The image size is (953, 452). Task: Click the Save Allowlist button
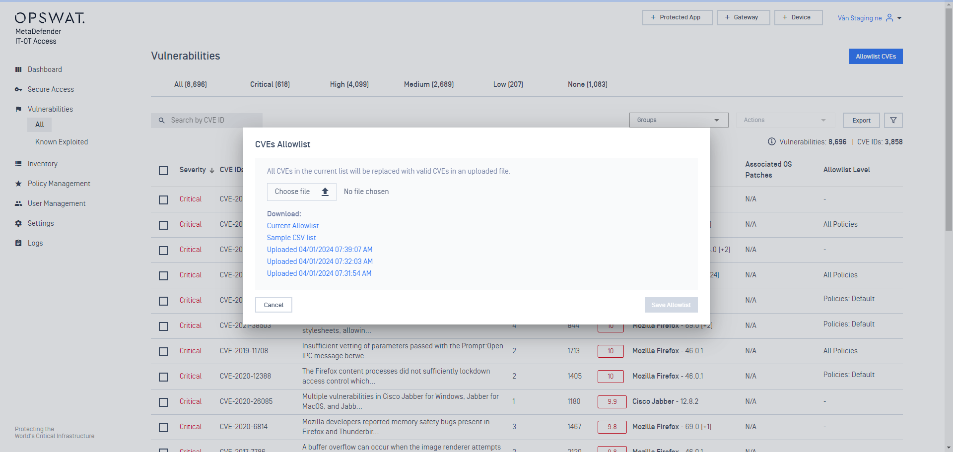pos(671,305)
